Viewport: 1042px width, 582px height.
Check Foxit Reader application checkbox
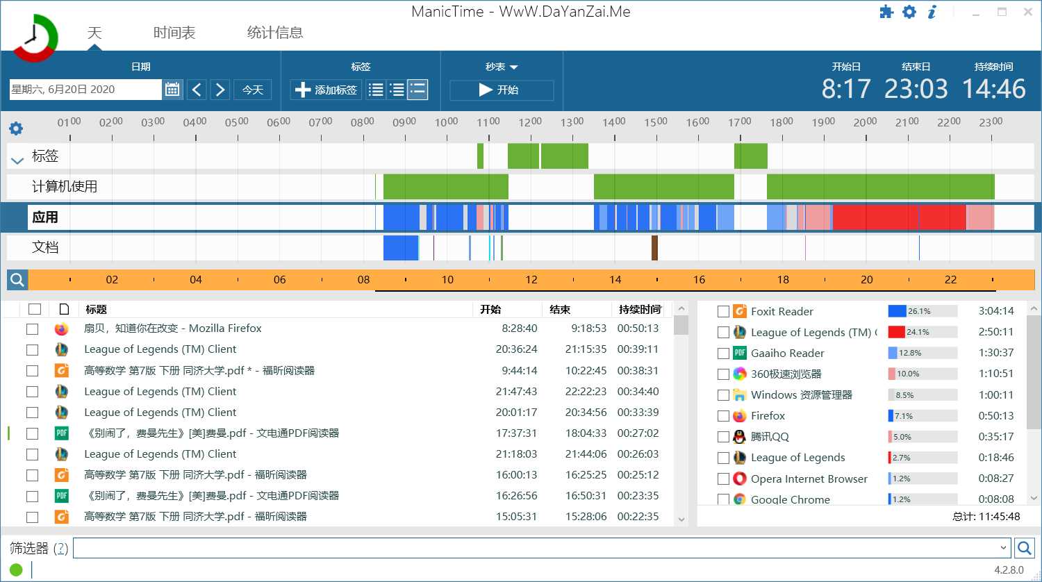tap(723, 311)
